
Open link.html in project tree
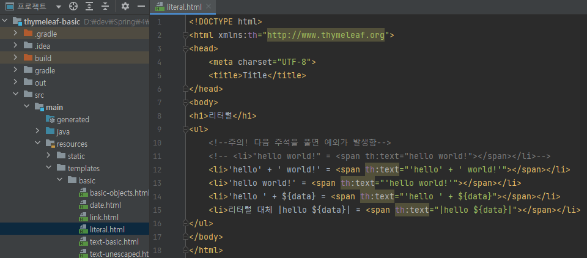tap(104, 217)
